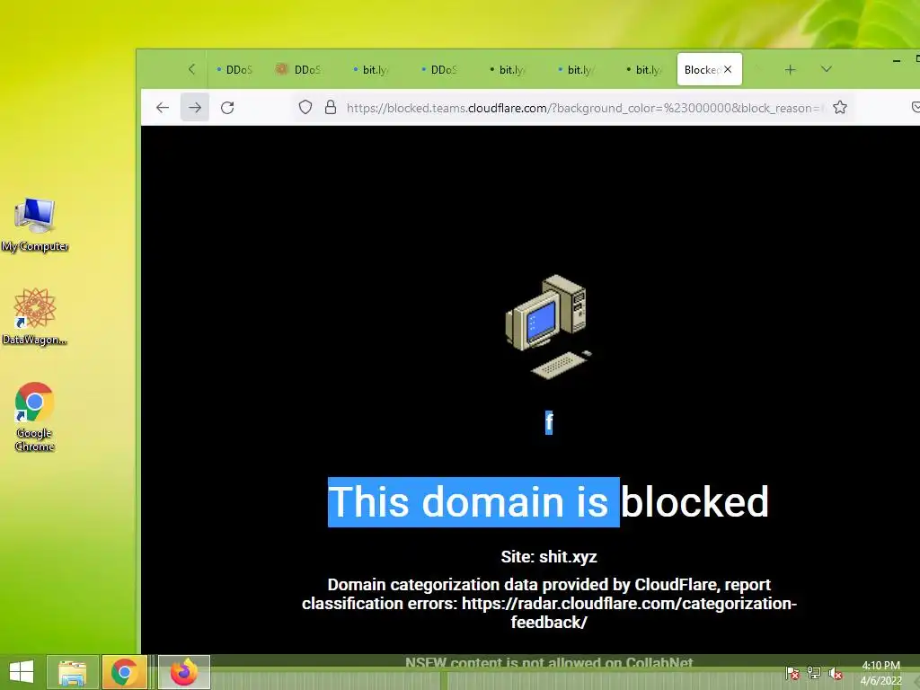Screen dimensions: 920x690
Task: Open My Computer desktop icon
Action: click(35, 225)
